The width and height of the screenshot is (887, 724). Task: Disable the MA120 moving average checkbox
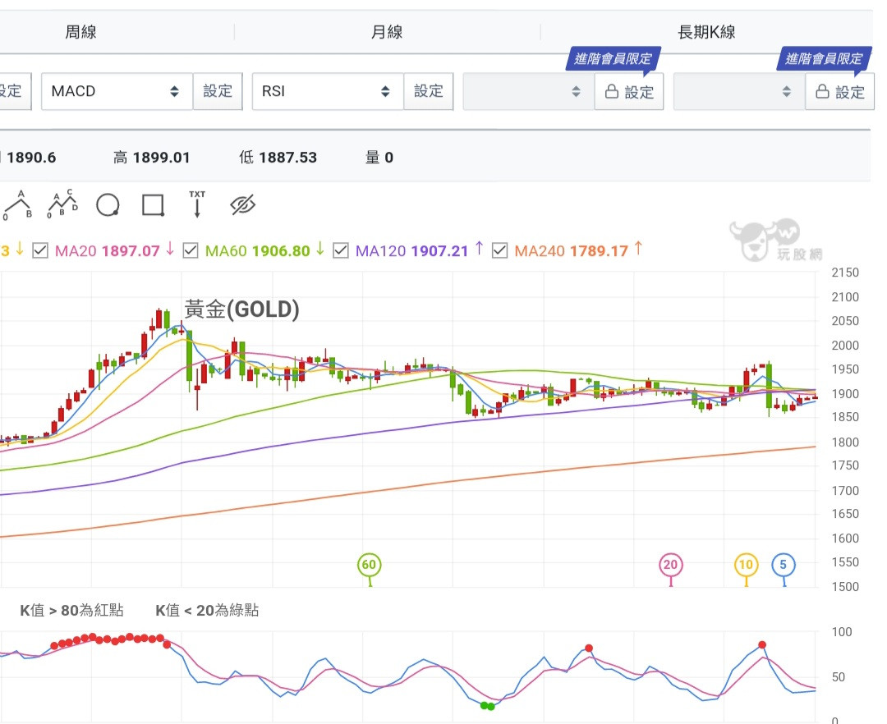pyautogui.click(x=341, y=251)
